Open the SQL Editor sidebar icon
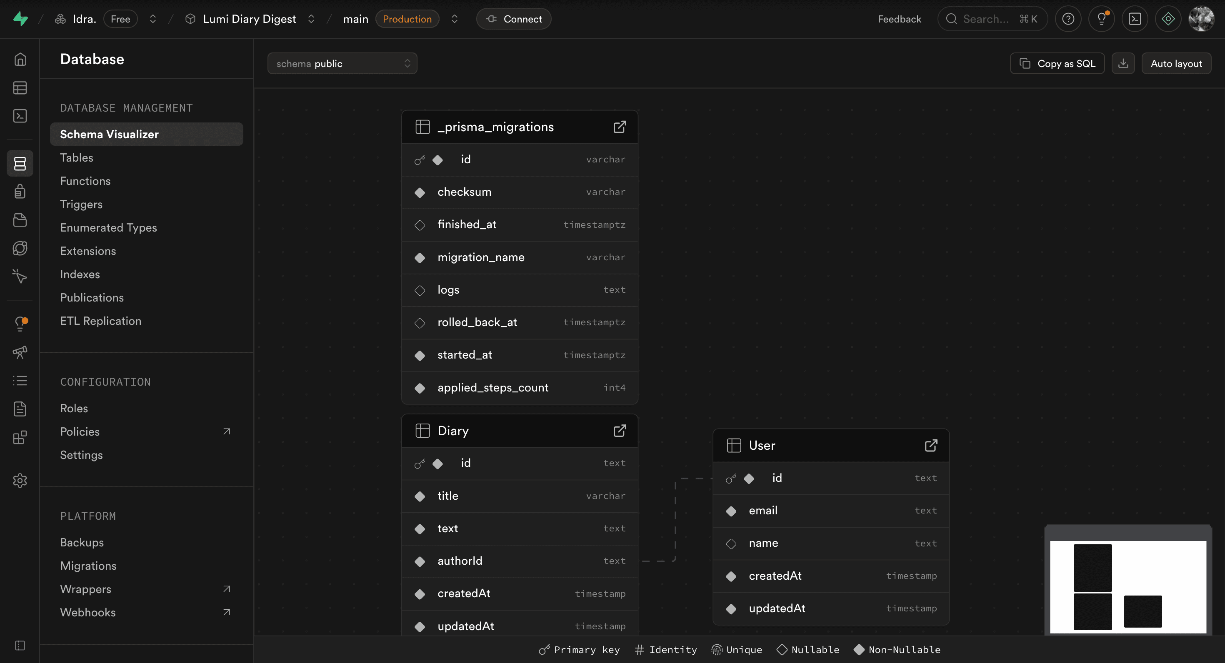 20,116
